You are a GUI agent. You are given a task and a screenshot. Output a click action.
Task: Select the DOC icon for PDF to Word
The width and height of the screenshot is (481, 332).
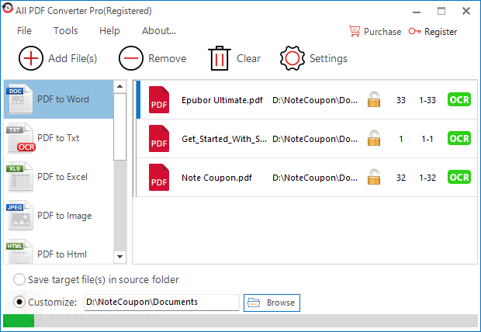(19, 99)
